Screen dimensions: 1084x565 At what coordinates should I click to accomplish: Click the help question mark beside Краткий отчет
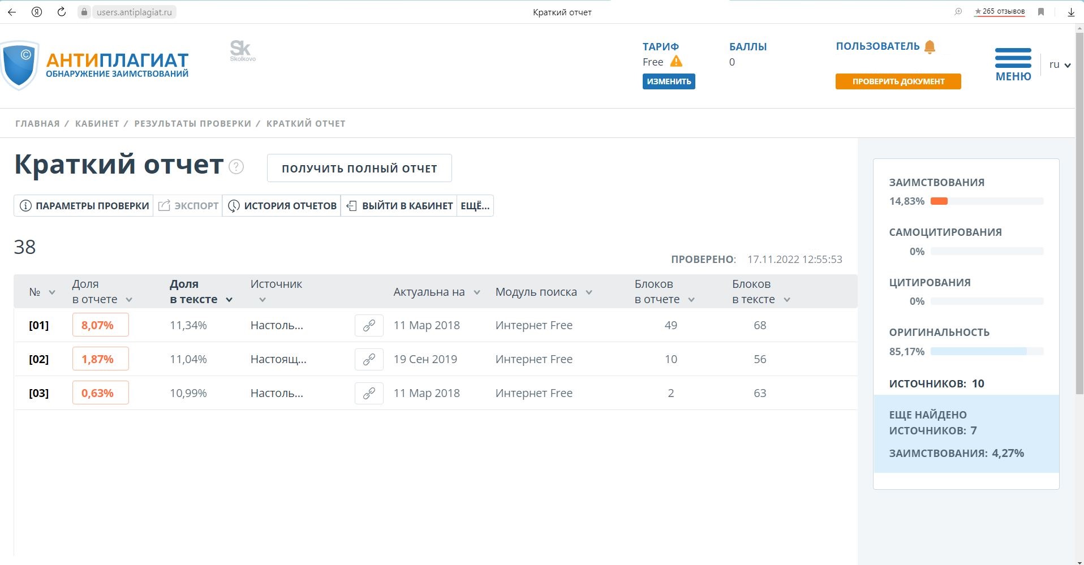(x=236, y=167)
